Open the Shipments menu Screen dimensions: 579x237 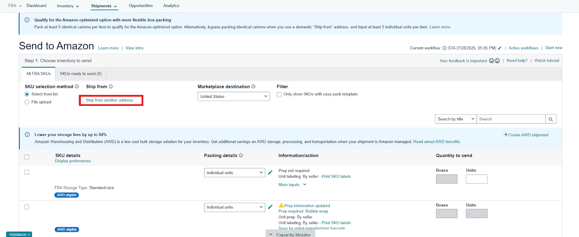[104, 6]
